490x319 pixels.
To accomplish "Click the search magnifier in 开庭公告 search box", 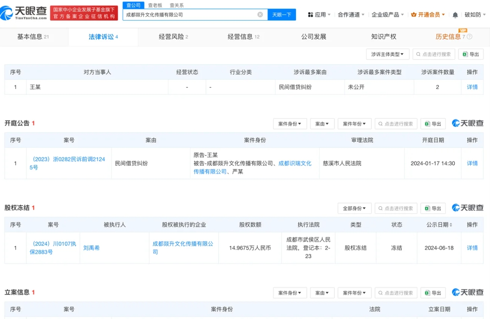I will point(381,124).
